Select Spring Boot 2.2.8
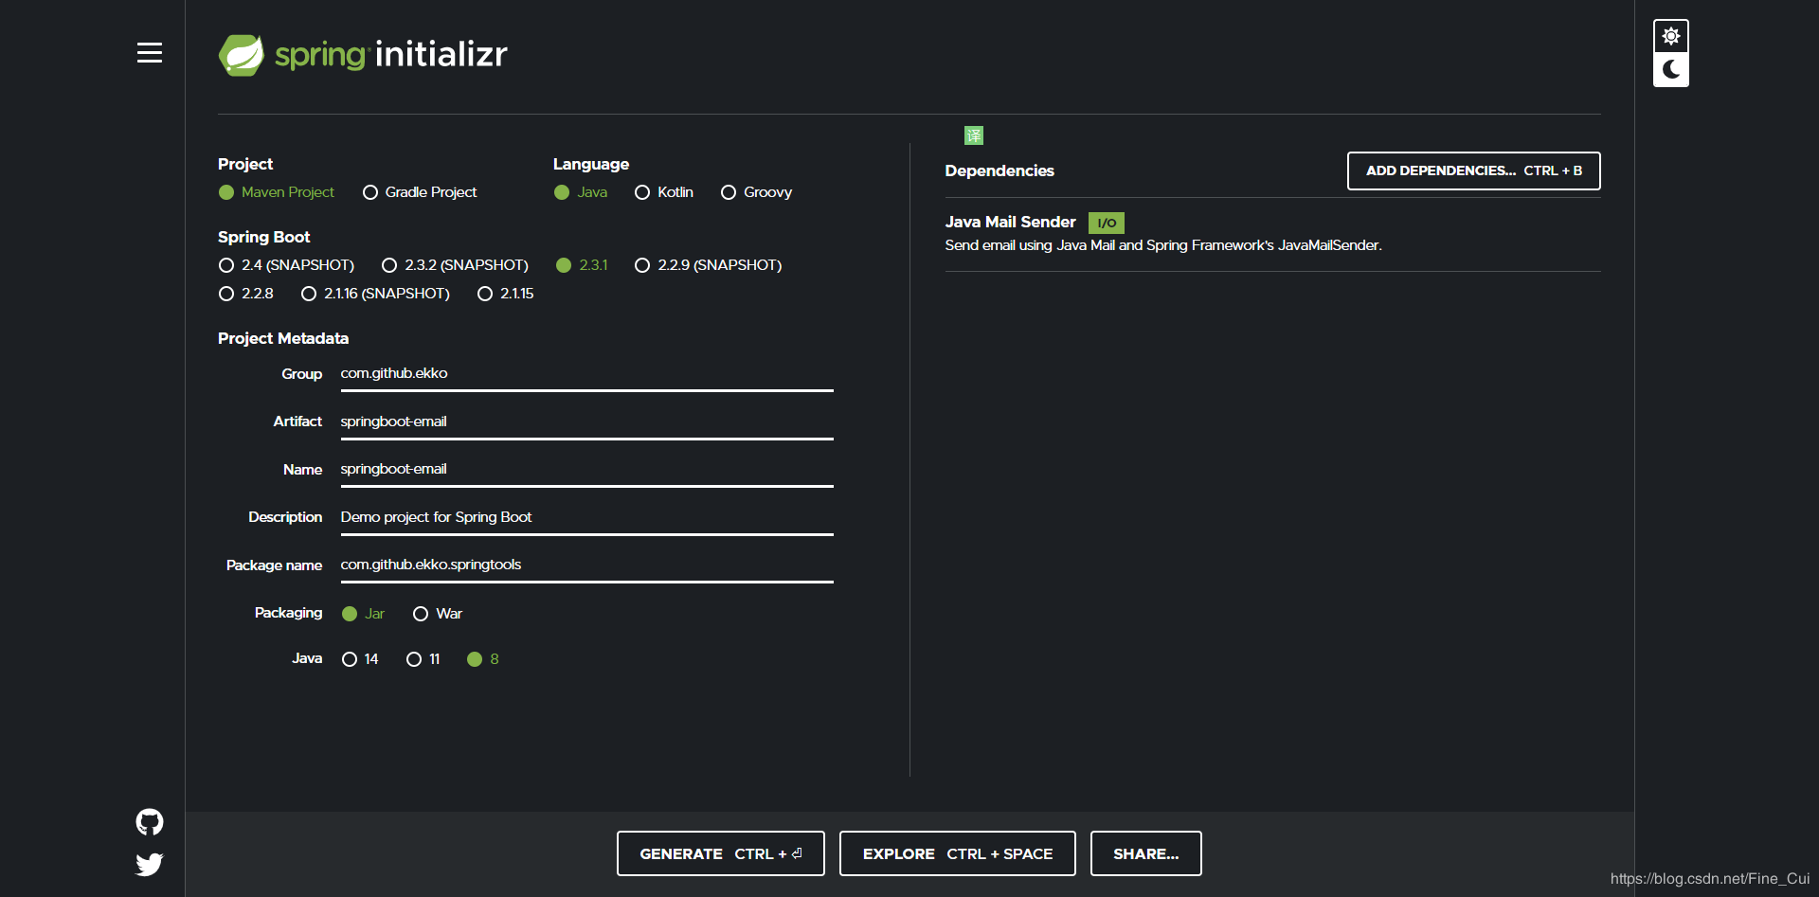 246,294
